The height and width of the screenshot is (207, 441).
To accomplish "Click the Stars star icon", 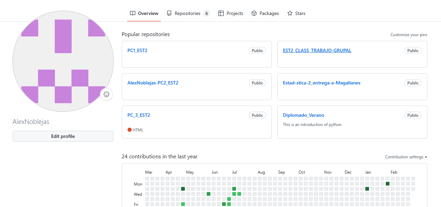I will point(290,13).
